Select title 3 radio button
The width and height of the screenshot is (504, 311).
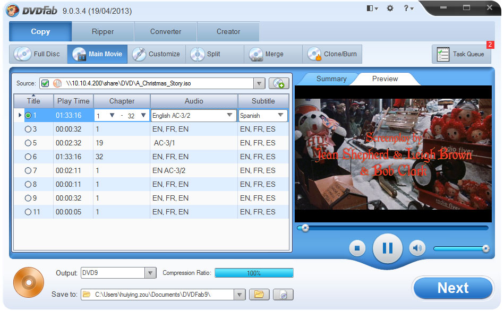[x=28, y=129]
